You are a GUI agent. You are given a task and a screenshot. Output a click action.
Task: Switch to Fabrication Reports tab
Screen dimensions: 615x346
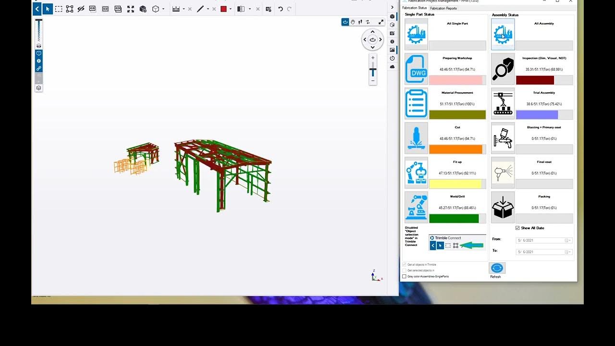443,8
